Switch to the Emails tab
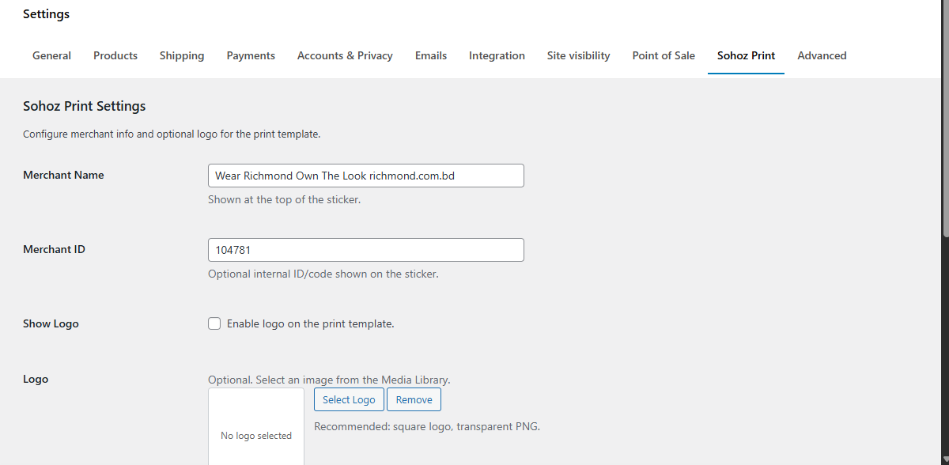Viewport: 949px width, 465px height. point(431,55)
